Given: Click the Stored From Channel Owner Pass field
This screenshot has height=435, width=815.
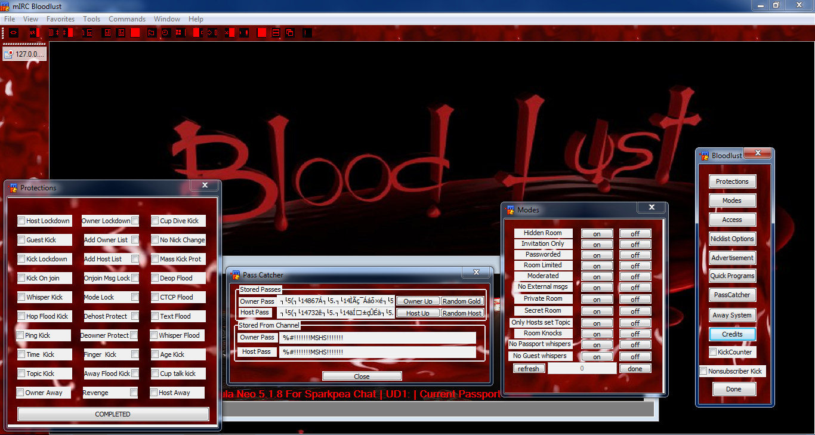Looking at the screenshot, I should point(377,338).
